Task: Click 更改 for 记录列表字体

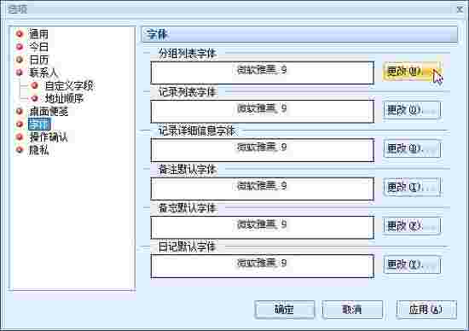Action: coord(412,110)
